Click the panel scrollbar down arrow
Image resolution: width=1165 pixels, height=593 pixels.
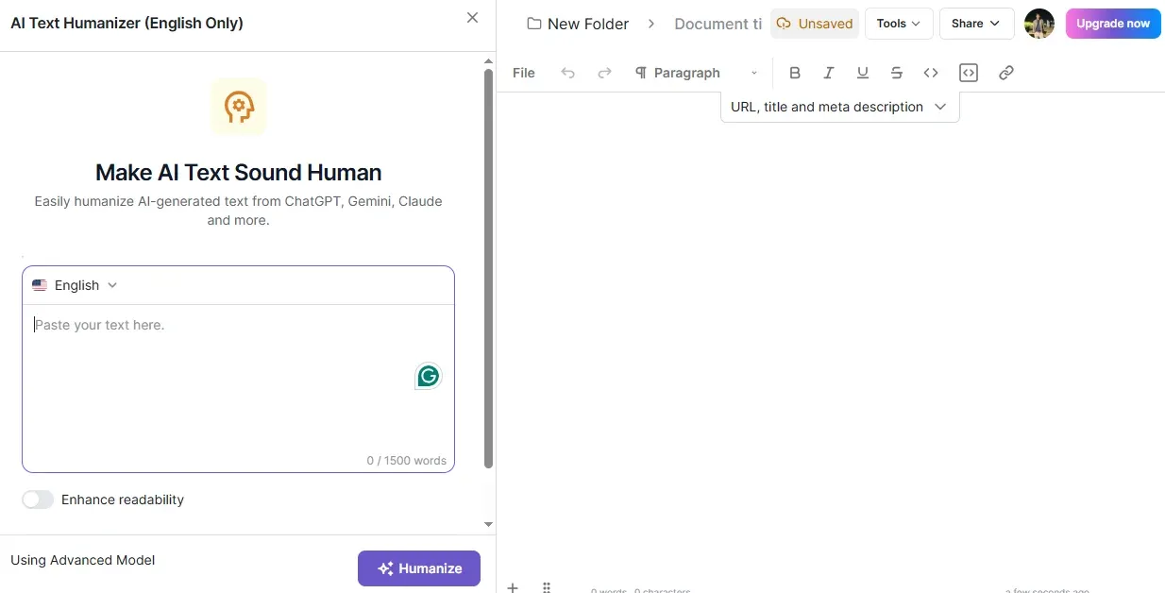488,524
